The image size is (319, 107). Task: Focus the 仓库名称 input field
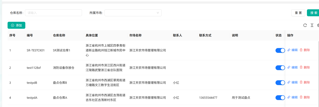[x=53, y=13]
